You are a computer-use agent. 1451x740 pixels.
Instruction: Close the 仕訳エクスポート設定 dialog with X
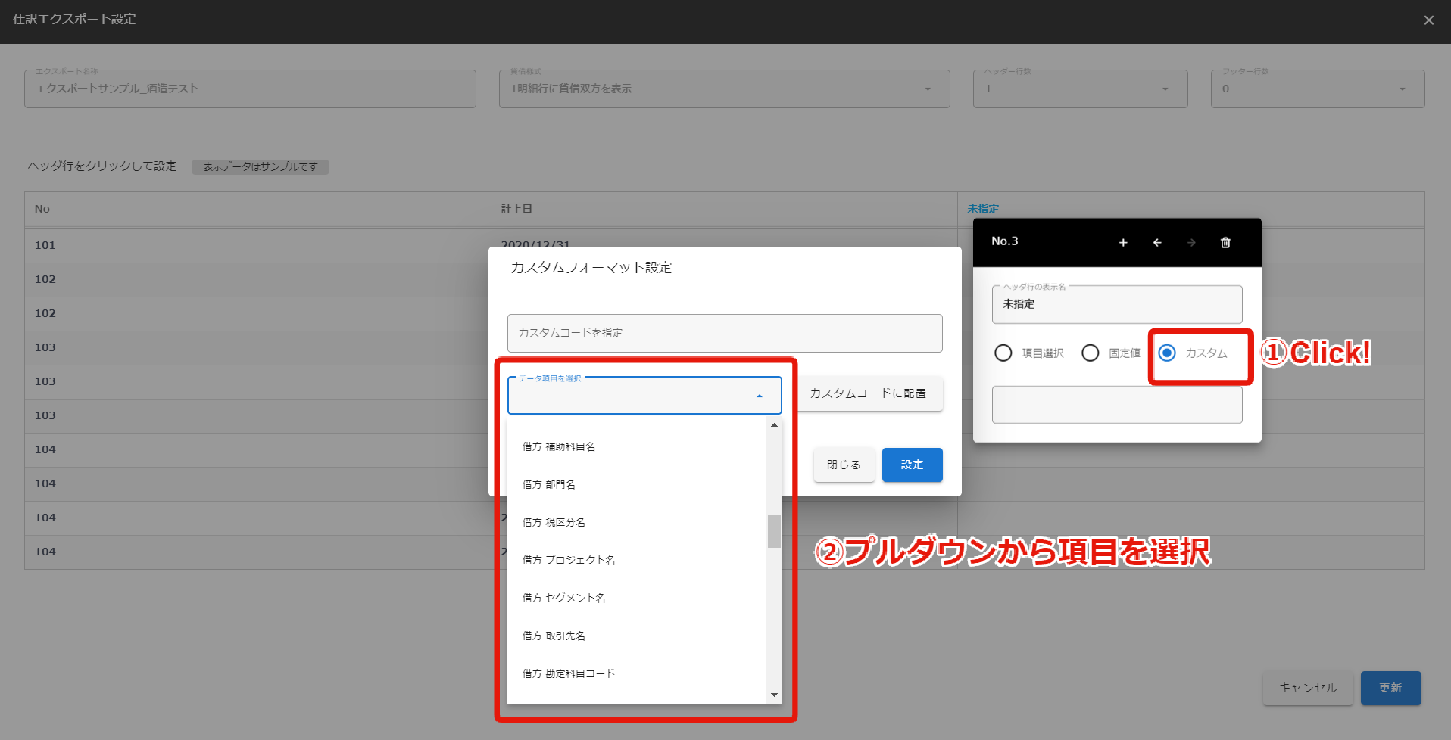coord(1428,20)
